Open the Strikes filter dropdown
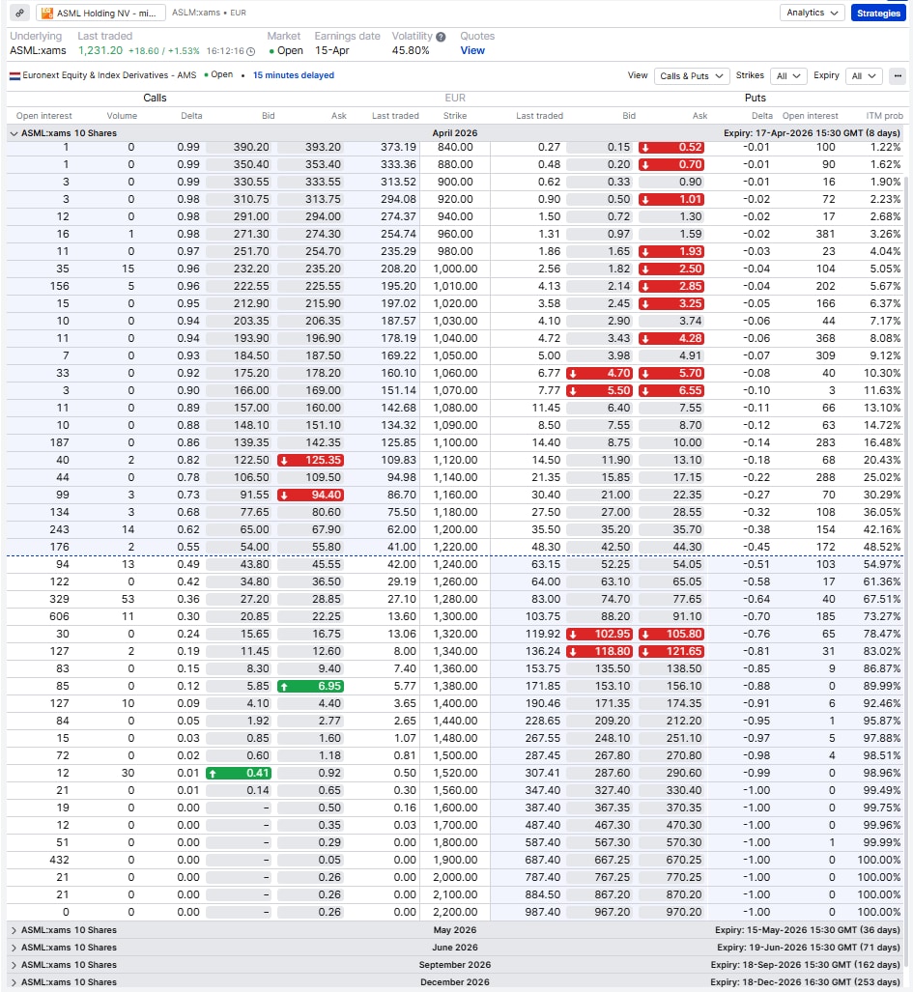This screenshot has width=913, height=992. point(786,75)
